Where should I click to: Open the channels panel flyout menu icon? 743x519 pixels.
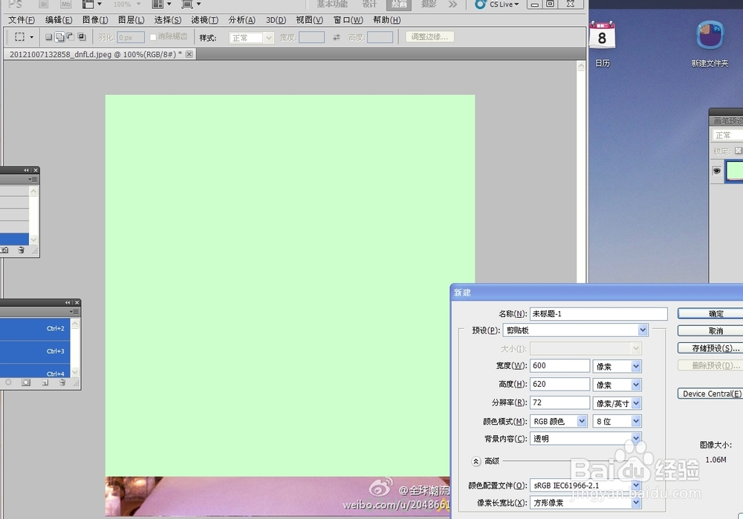[74, 312]
